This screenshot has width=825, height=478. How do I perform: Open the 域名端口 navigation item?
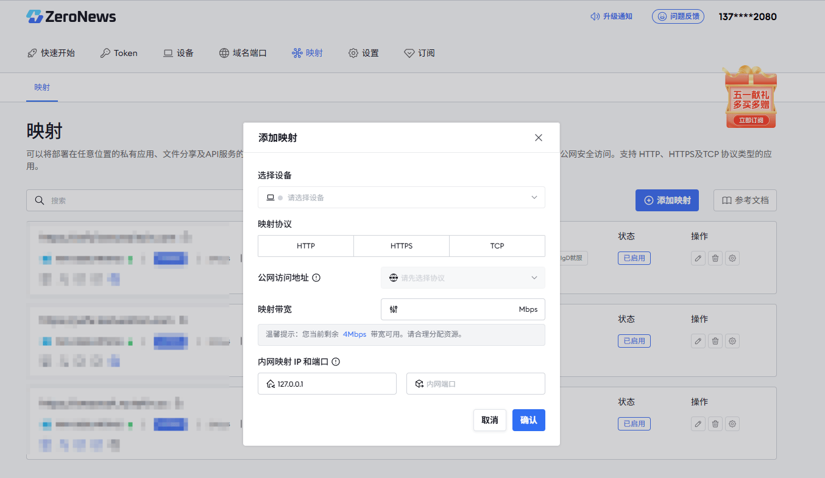(x=243, y=53)
